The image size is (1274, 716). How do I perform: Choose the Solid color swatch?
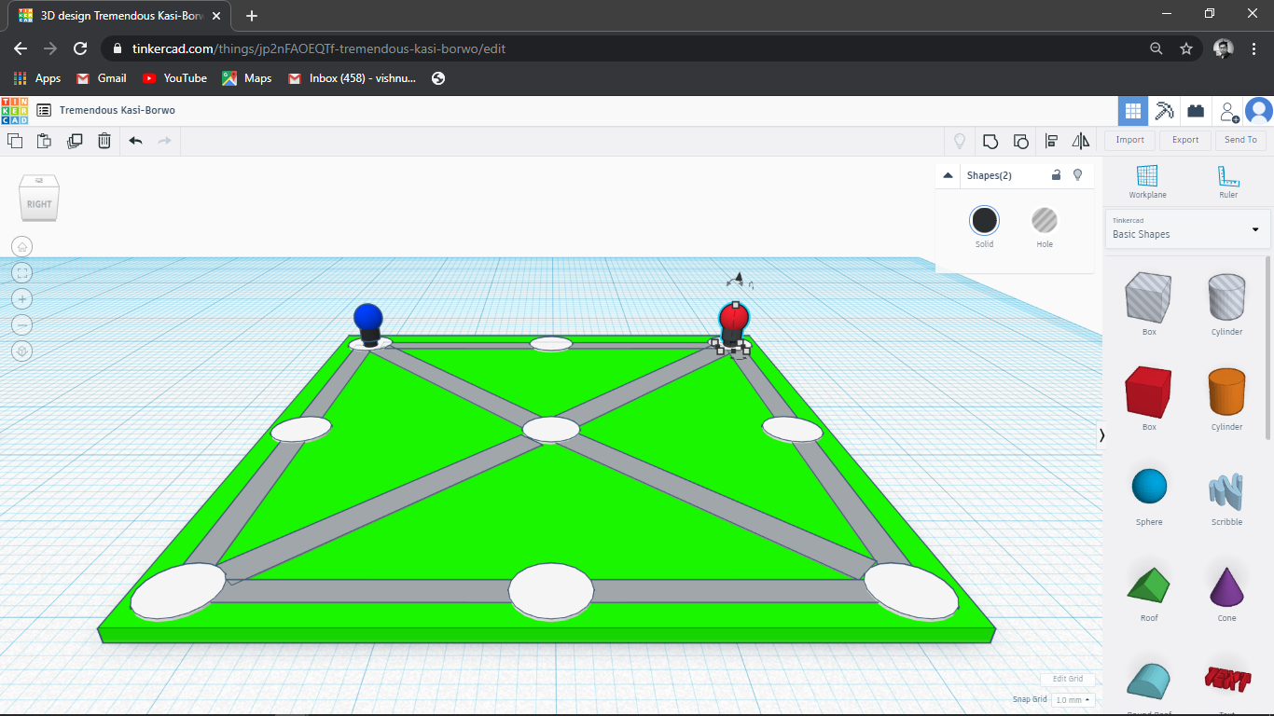pos(985,221)
